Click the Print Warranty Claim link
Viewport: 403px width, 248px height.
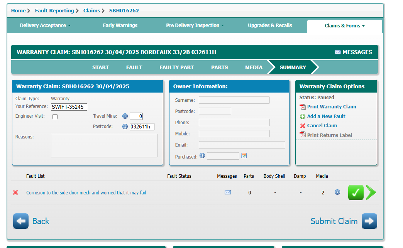[331, 107]
